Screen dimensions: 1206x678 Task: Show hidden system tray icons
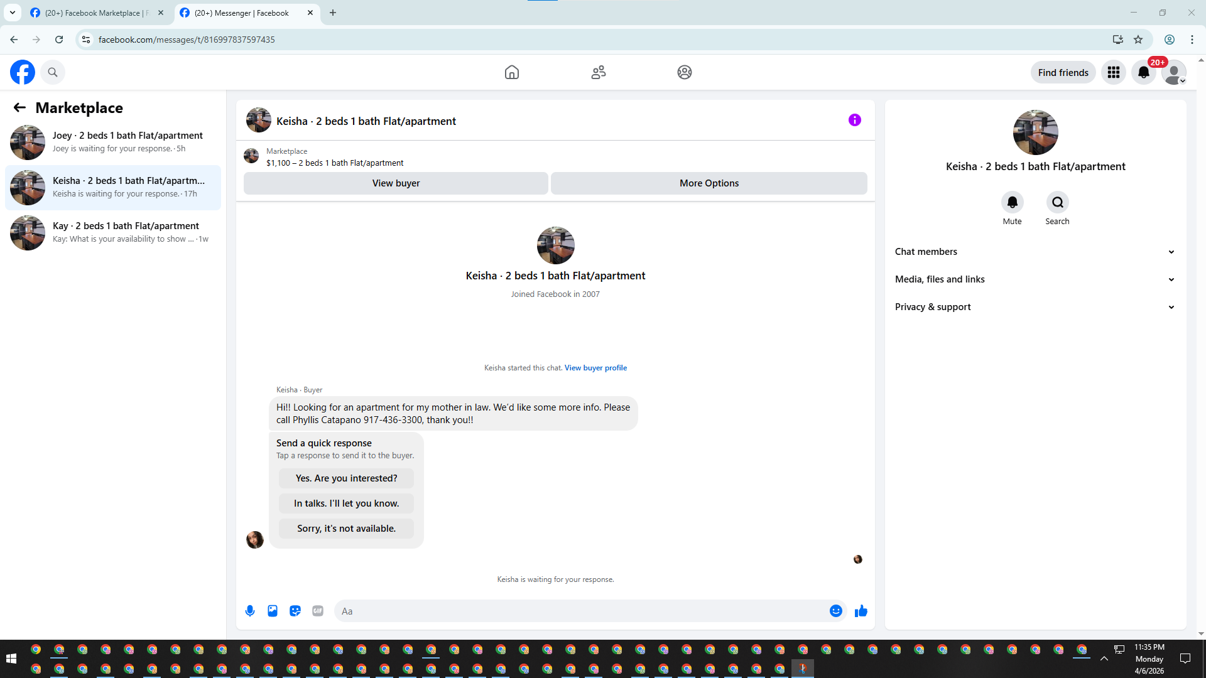(1104, 659)
